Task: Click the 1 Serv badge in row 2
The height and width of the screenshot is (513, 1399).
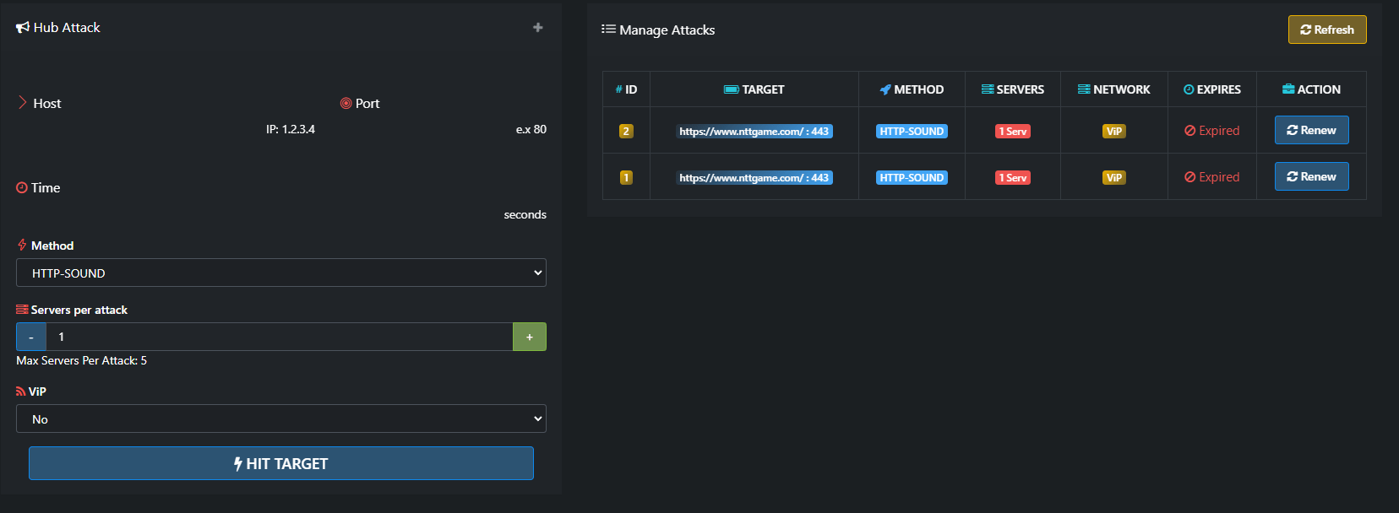Action: coord(1013,131)
